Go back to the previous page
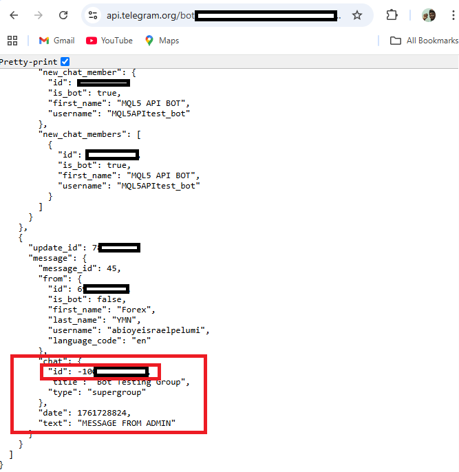The width and height of the screenshot is (459, 472). (14, 15)
